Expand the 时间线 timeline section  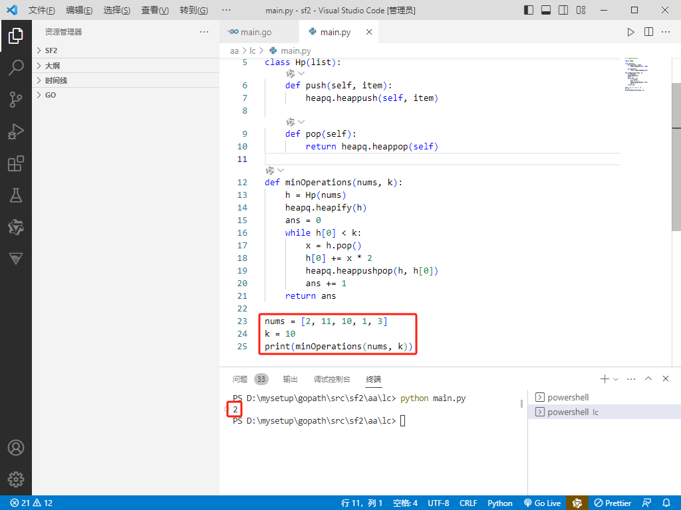coord(126,80)
